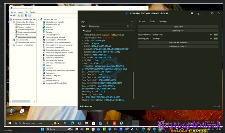Click the Buscar search box on outer taskbar
Screen dimensions: 225x133
click(59, 129)
